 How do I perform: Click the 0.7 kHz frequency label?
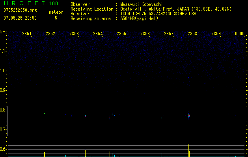point(3,130)
